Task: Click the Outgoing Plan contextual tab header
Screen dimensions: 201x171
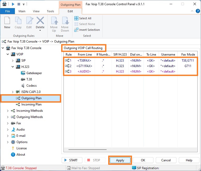Action: coord(71,5)
